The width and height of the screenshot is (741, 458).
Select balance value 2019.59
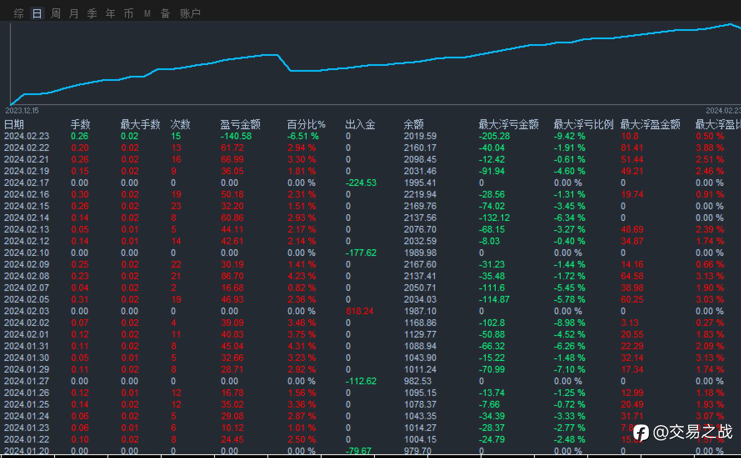420,136
